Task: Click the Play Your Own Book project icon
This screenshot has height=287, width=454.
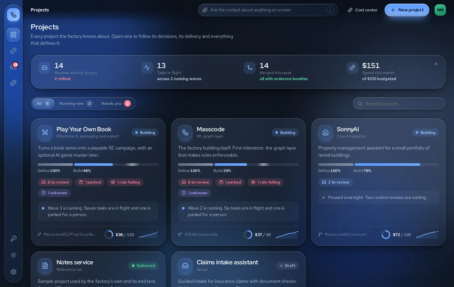Action: click(45, 132)
